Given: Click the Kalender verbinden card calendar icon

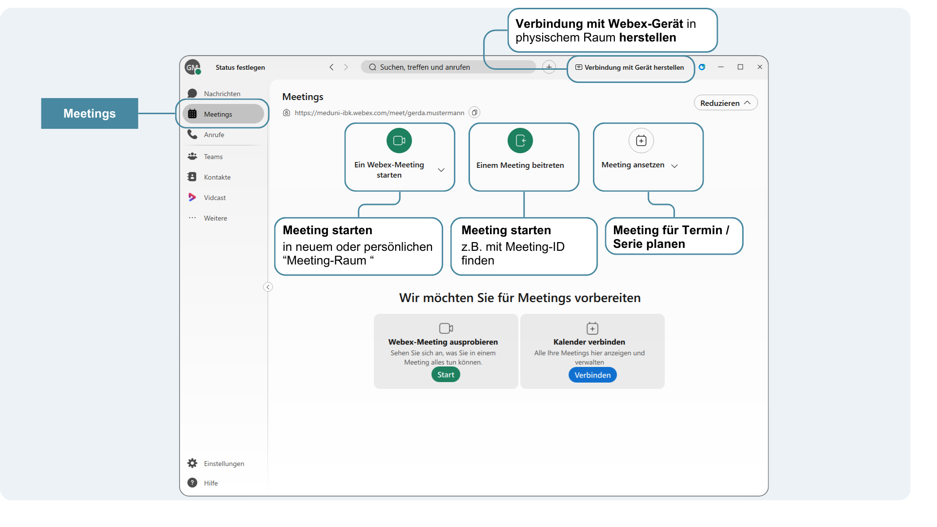Looking at the screenshot, I should click(592, 328).
